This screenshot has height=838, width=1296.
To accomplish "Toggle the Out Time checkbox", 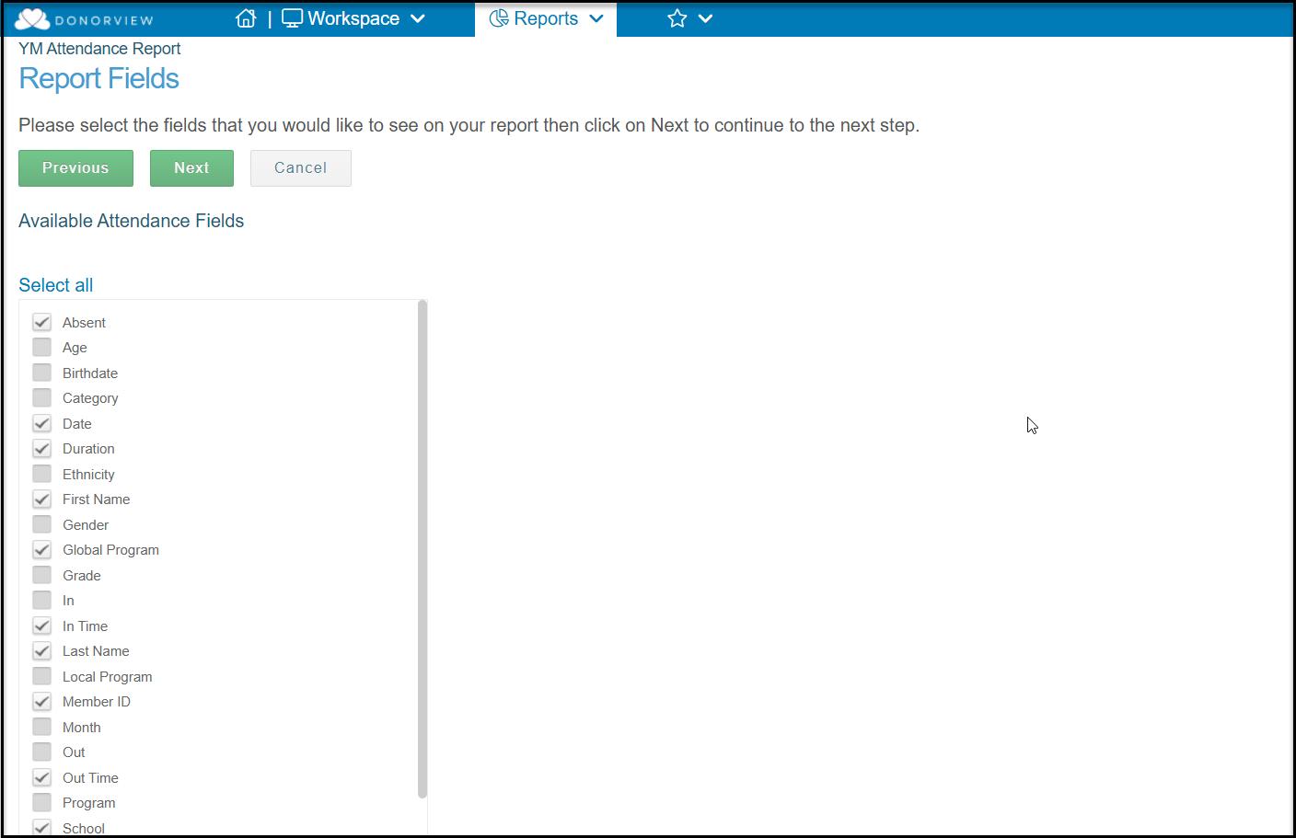I will (x=41, y=777).
